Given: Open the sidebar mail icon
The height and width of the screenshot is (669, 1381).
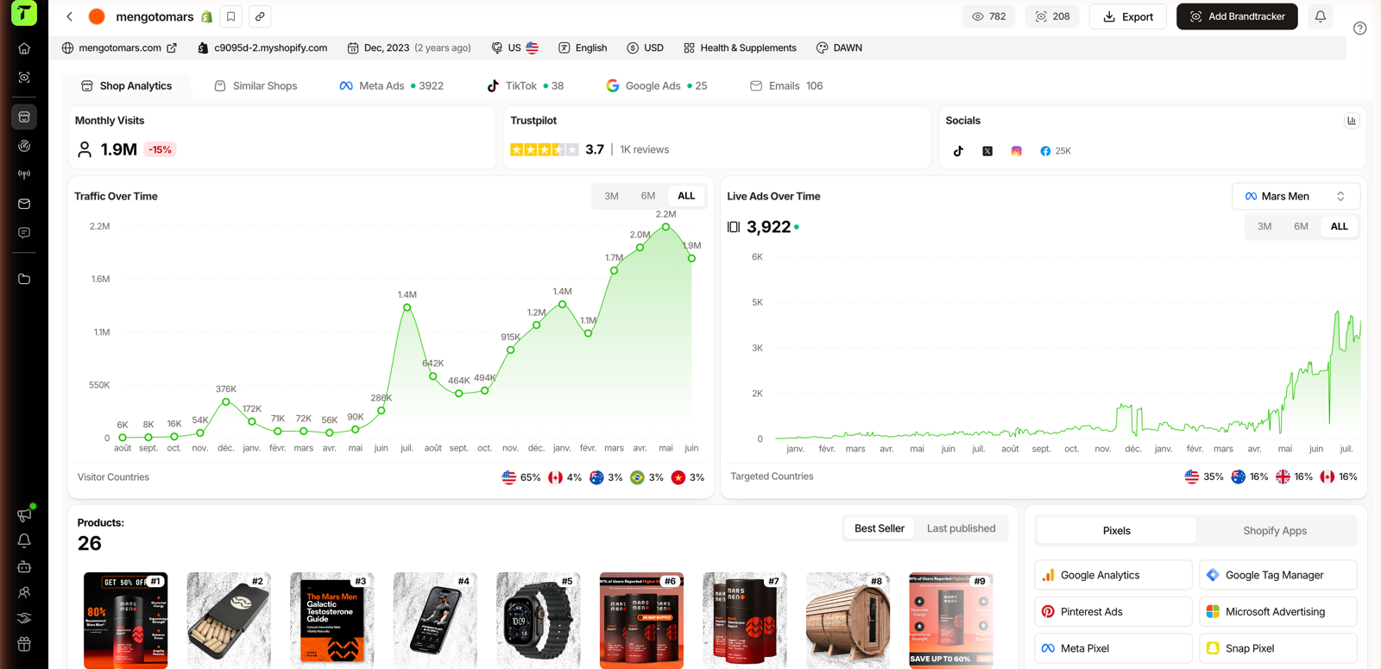Looking at the screenshot, I should tap(24, 204).
